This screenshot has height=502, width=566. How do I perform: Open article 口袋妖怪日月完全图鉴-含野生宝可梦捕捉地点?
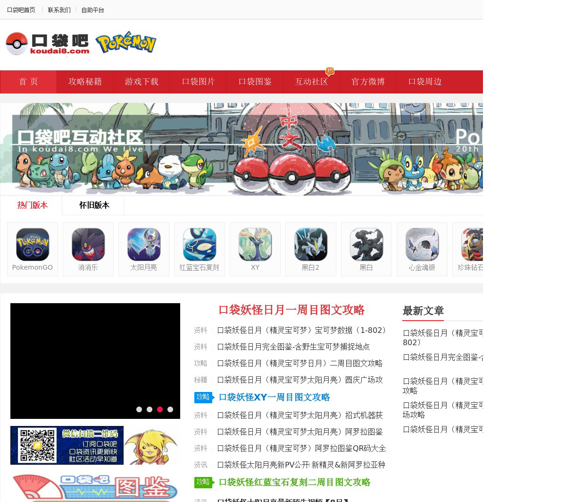[293, 347]
